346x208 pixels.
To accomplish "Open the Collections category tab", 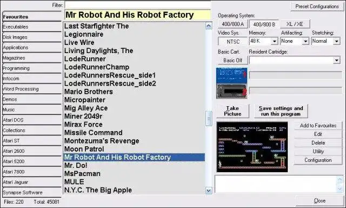I will tap(32, 131).
